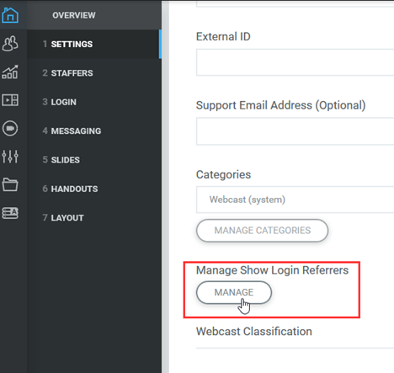Screen dimensions: 394x373
Task: Open the Layout step
Action: pos(94,217)
